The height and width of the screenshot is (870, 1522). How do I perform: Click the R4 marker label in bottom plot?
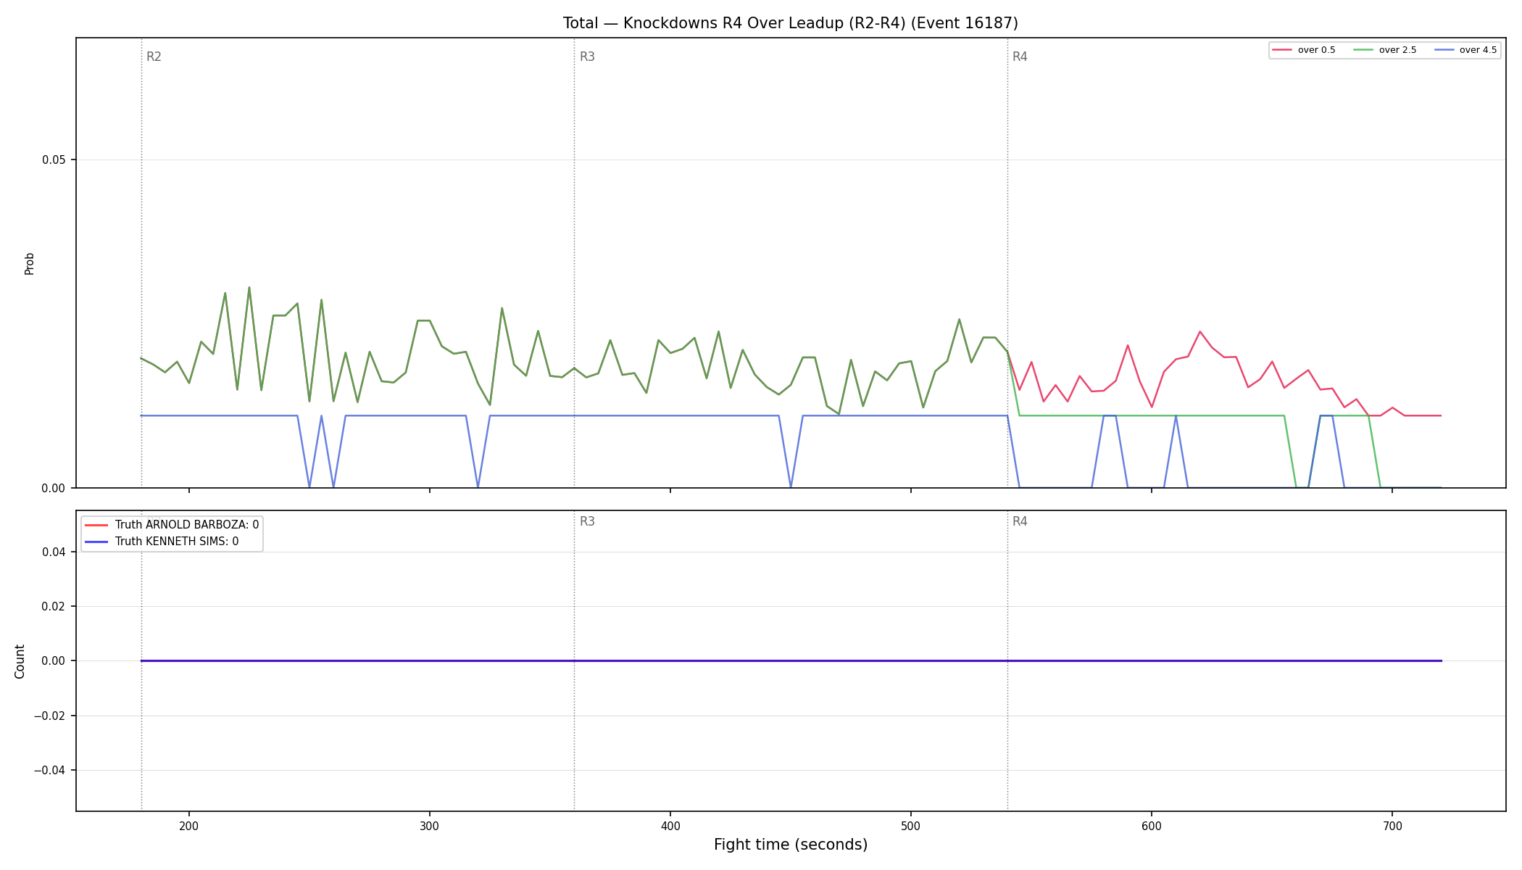coord(1020,521)
